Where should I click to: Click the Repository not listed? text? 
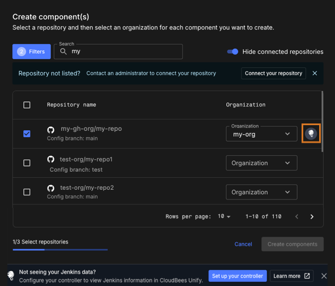[49, 73]
